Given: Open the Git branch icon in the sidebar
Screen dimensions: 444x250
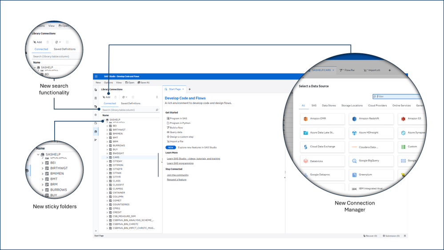Looking at the screenshot, I should pos(96,140).
